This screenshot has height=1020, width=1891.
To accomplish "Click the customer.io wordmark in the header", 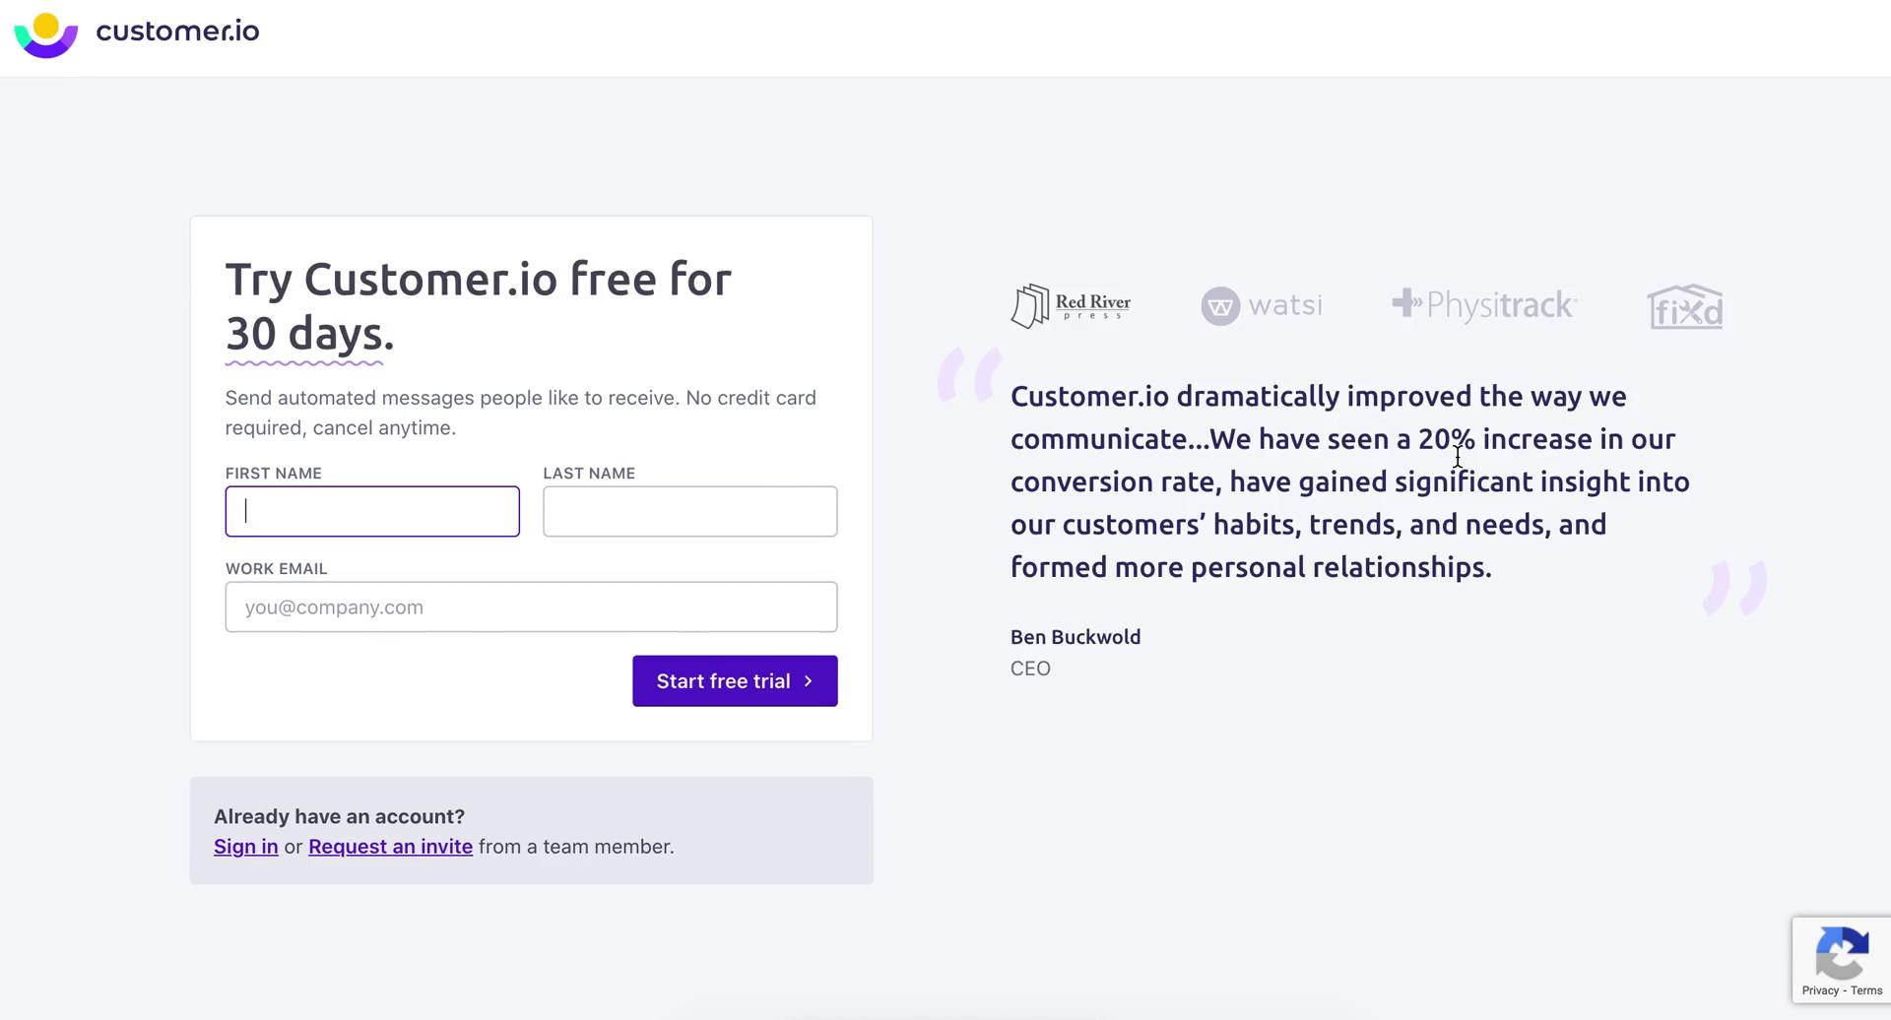I will click(x=177, y=32).
